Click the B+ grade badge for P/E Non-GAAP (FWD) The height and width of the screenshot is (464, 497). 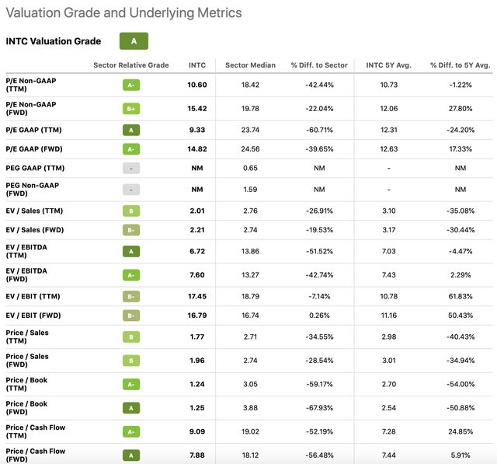coord(131,109)
